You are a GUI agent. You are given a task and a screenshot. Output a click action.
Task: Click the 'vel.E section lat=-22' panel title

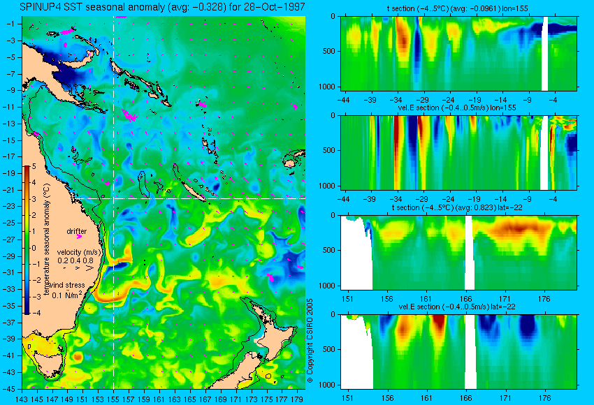457,307
